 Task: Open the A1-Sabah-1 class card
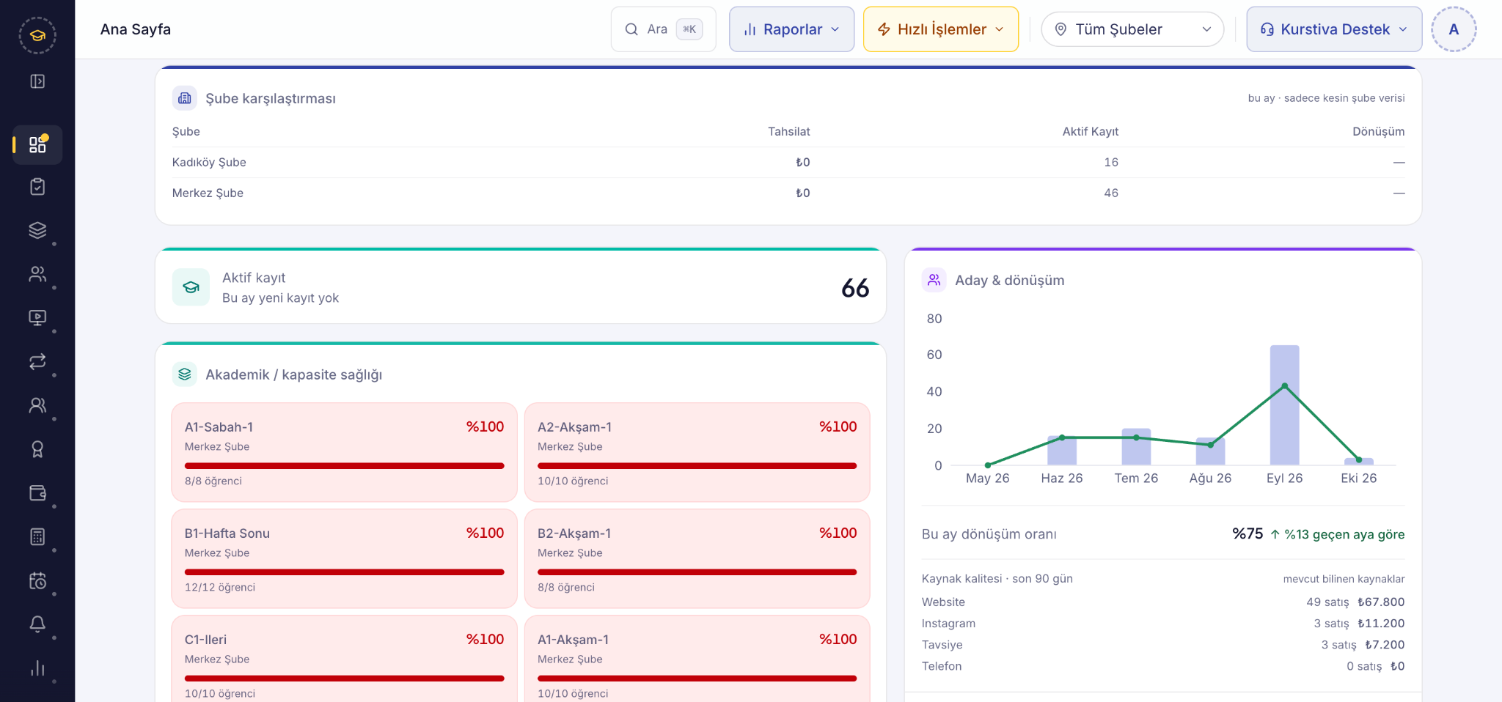pos(344,452)
